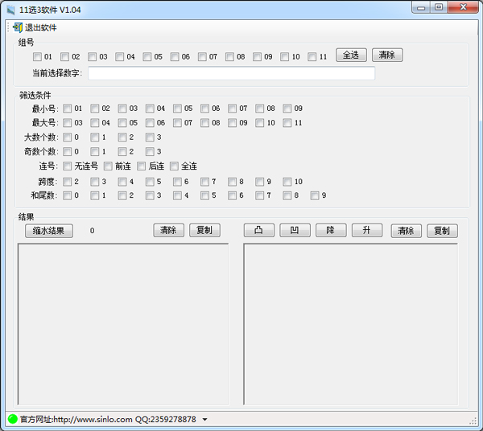Click the 升 ascending sort button
The height and width of the screenshot is (431, 483).
tap(366, 231)
